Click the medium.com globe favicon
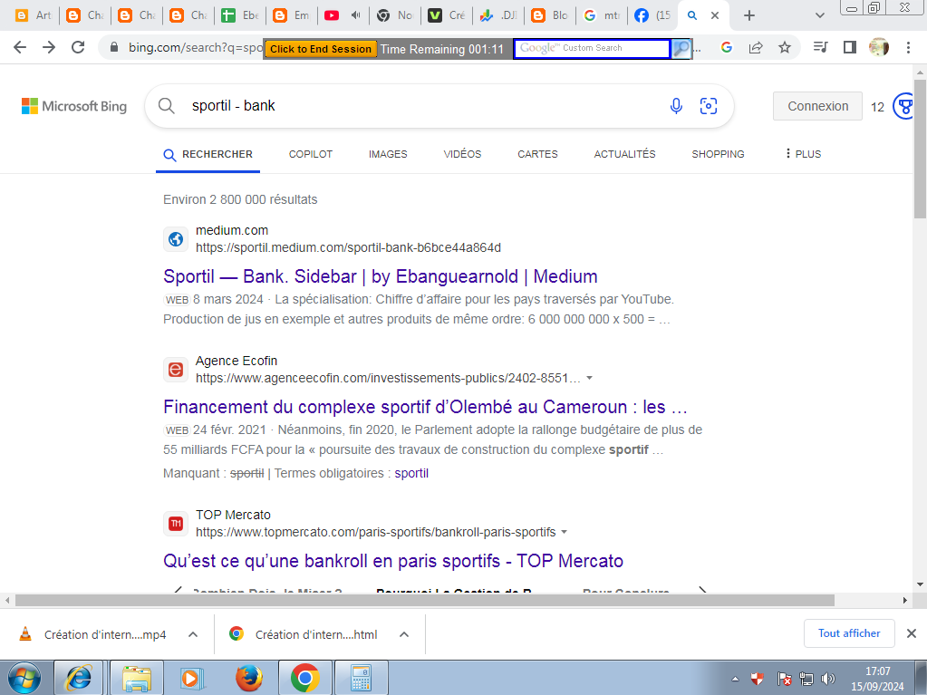The width and height of the screenshot is (927, 695). (176, 239)
